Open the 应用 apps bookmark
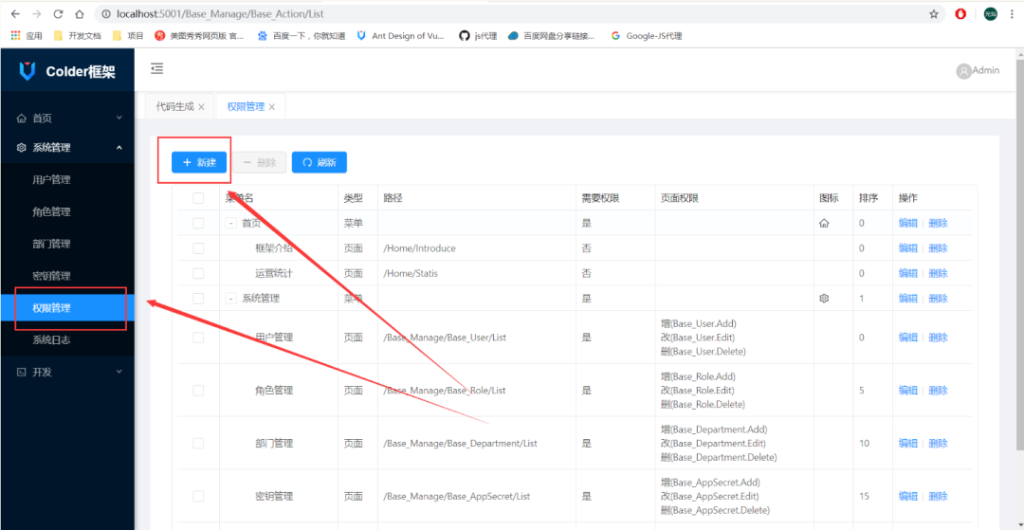The height and width of the screenshot is (530, 1024). (27, 36)
